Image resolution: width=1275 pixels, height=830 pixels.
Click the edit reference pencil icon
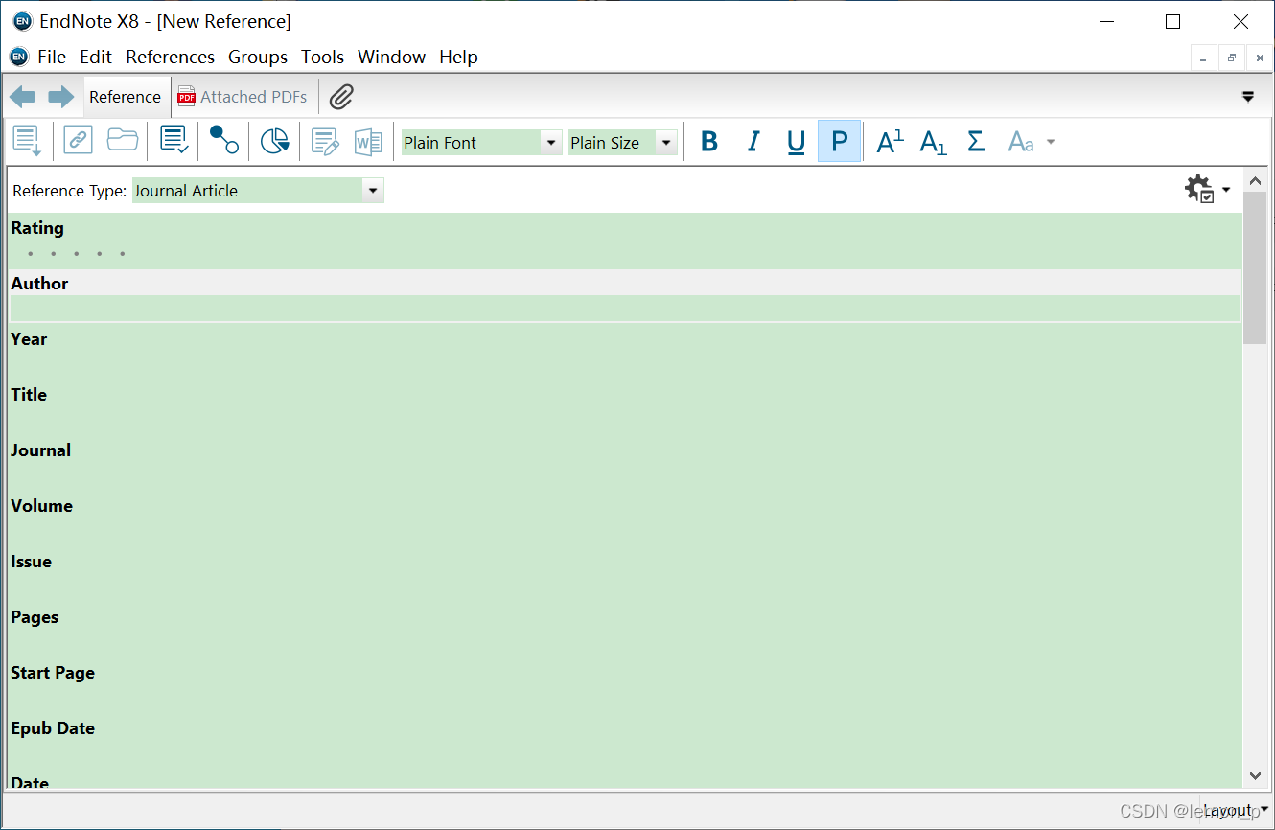point(326,142)
